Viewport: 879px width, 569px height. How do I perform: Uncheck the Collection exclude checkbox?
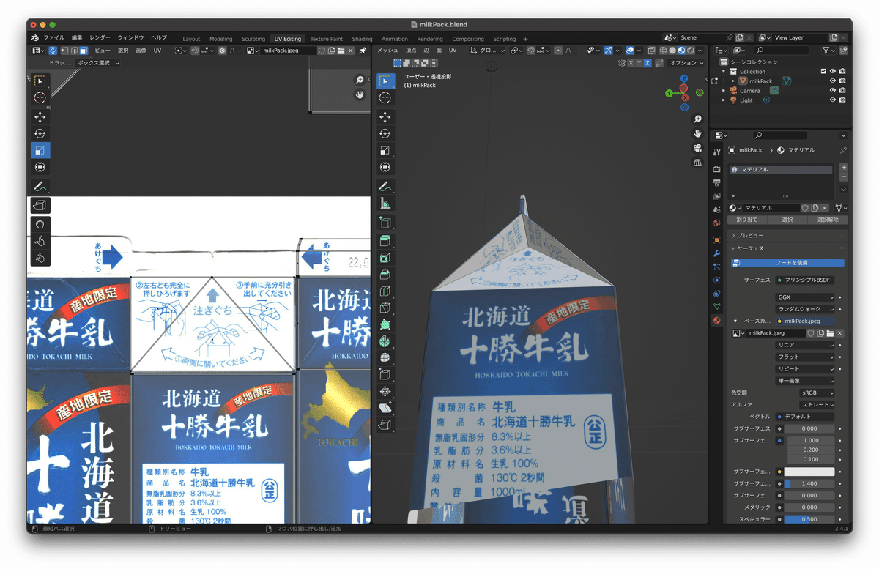pyautogui.click(x=823, y=72)
